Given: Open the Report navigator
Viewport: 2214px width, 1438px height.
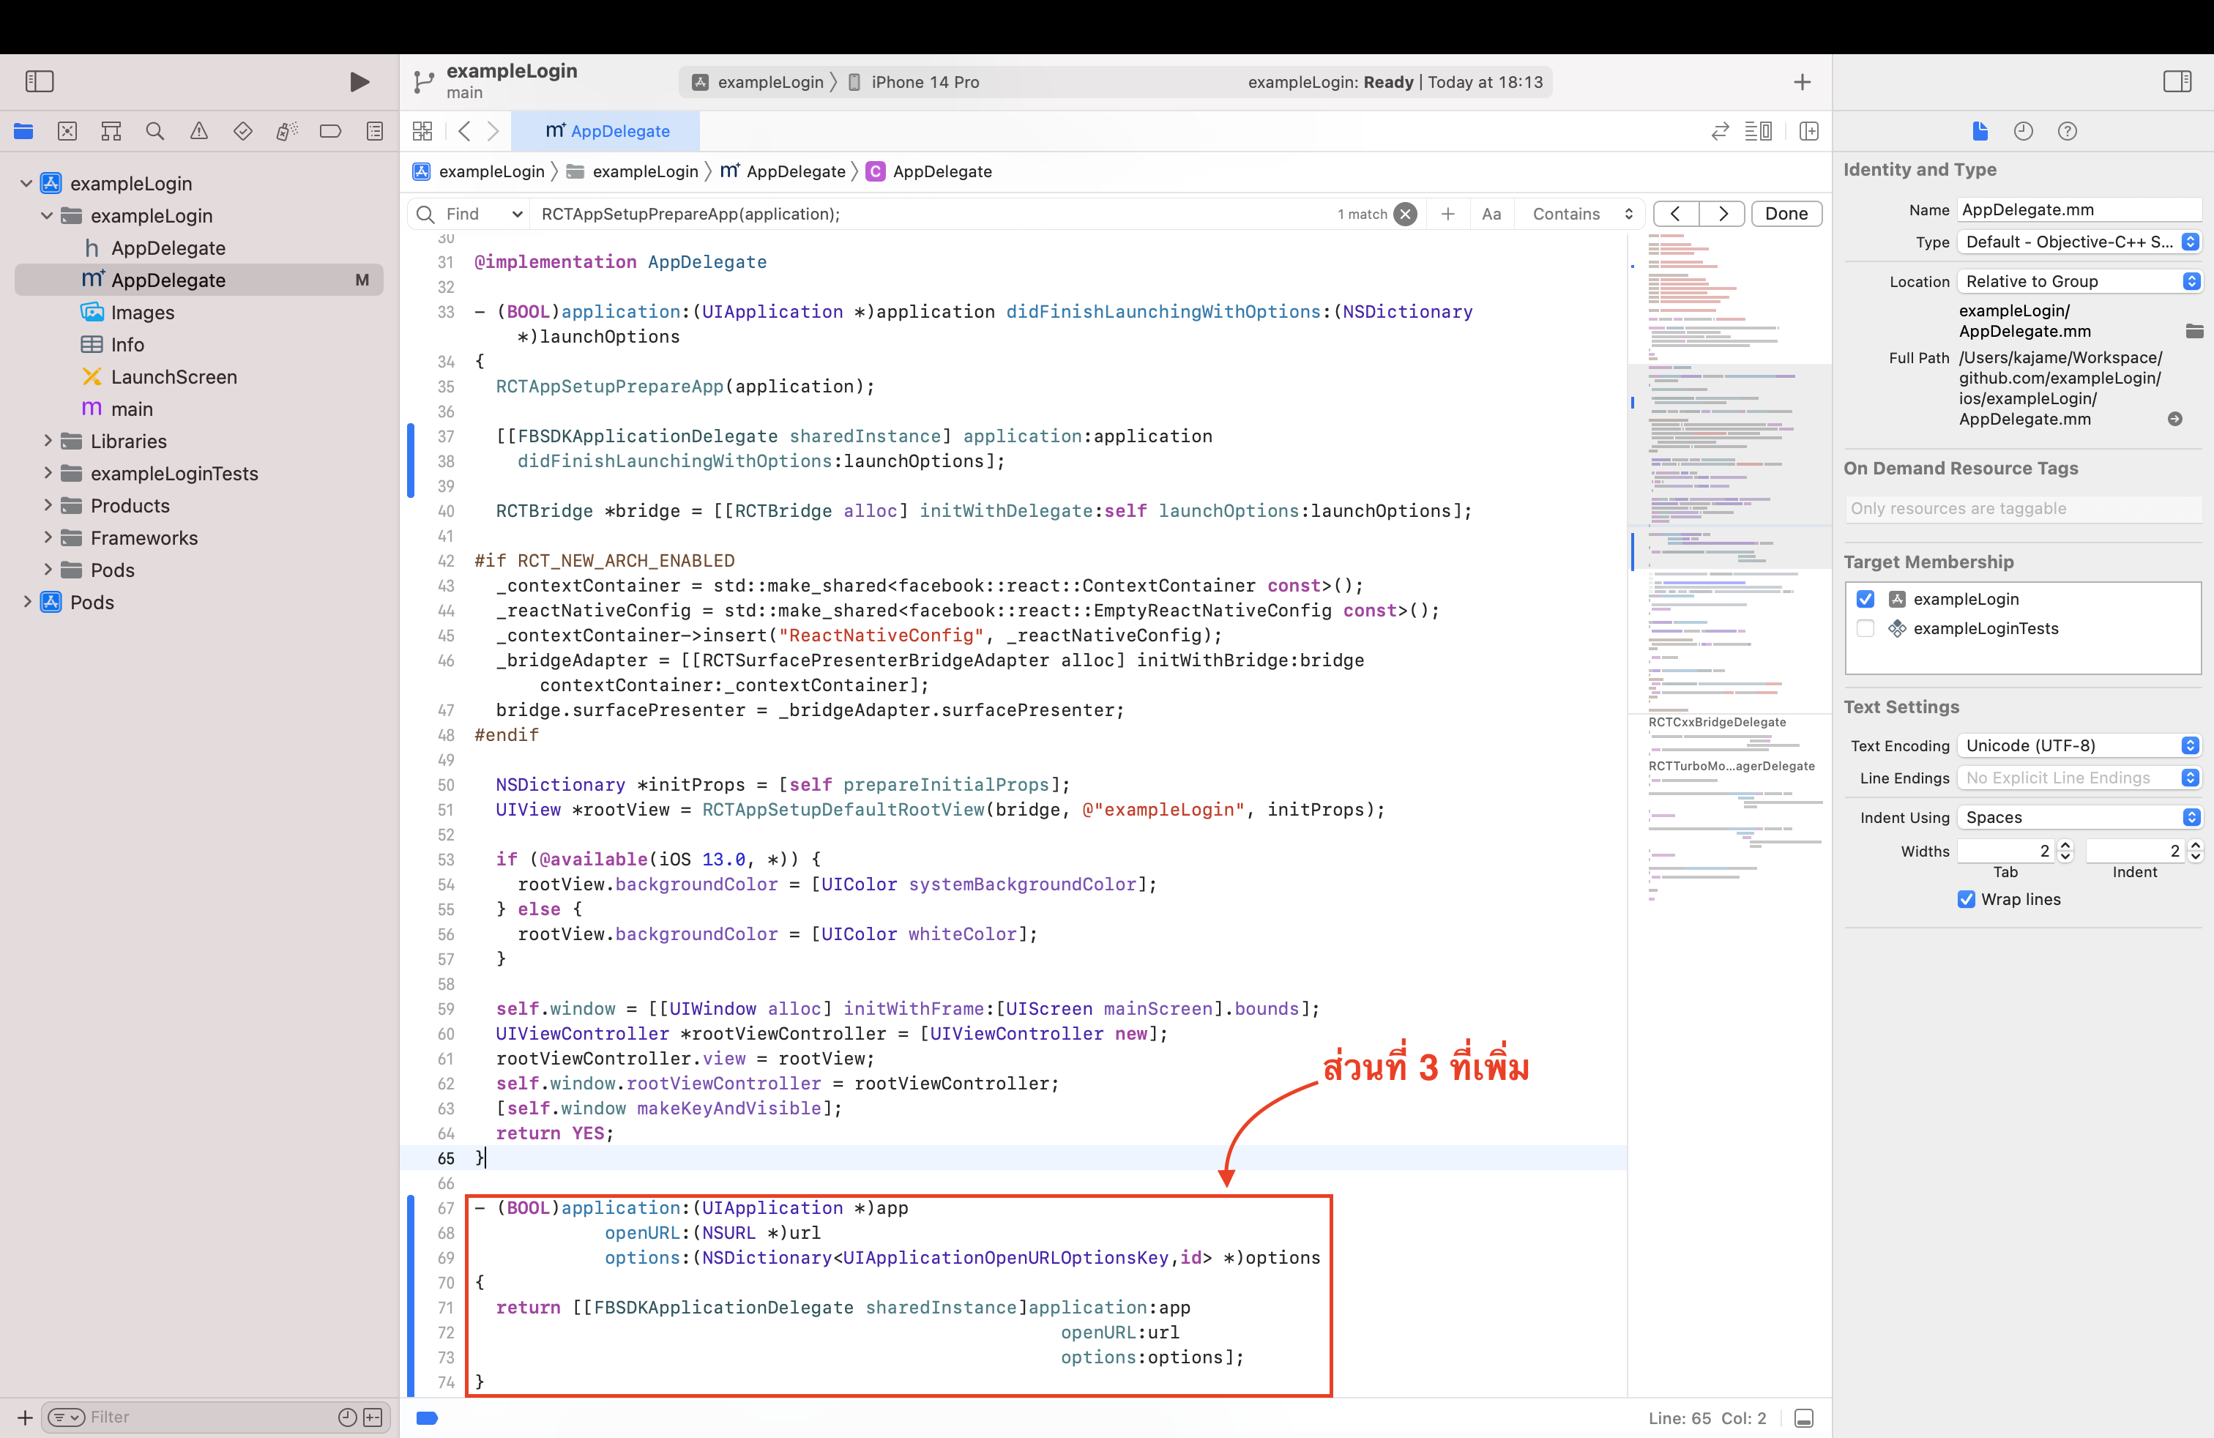Looking at the screenshot, I should pyautogui.click(x=375, y=131).
